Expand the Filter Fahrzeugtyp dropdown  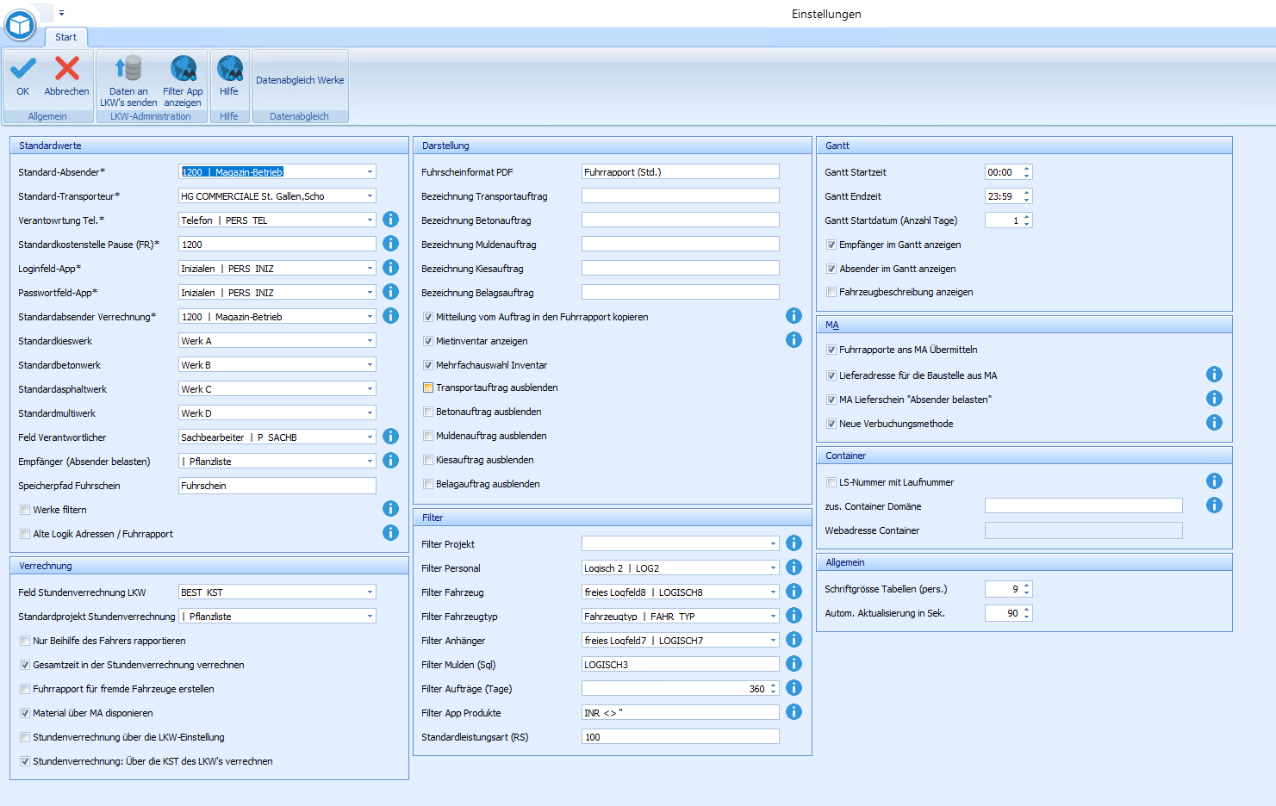point(774,616)
